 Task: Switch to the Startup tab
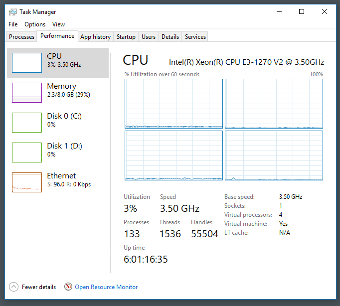[126, 36]
